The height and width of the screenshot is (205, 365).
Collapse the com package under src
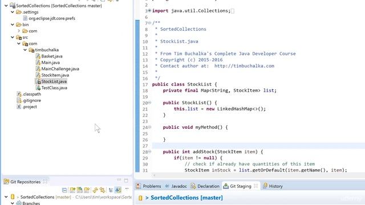pyautogui.click(x=19, y=43)
